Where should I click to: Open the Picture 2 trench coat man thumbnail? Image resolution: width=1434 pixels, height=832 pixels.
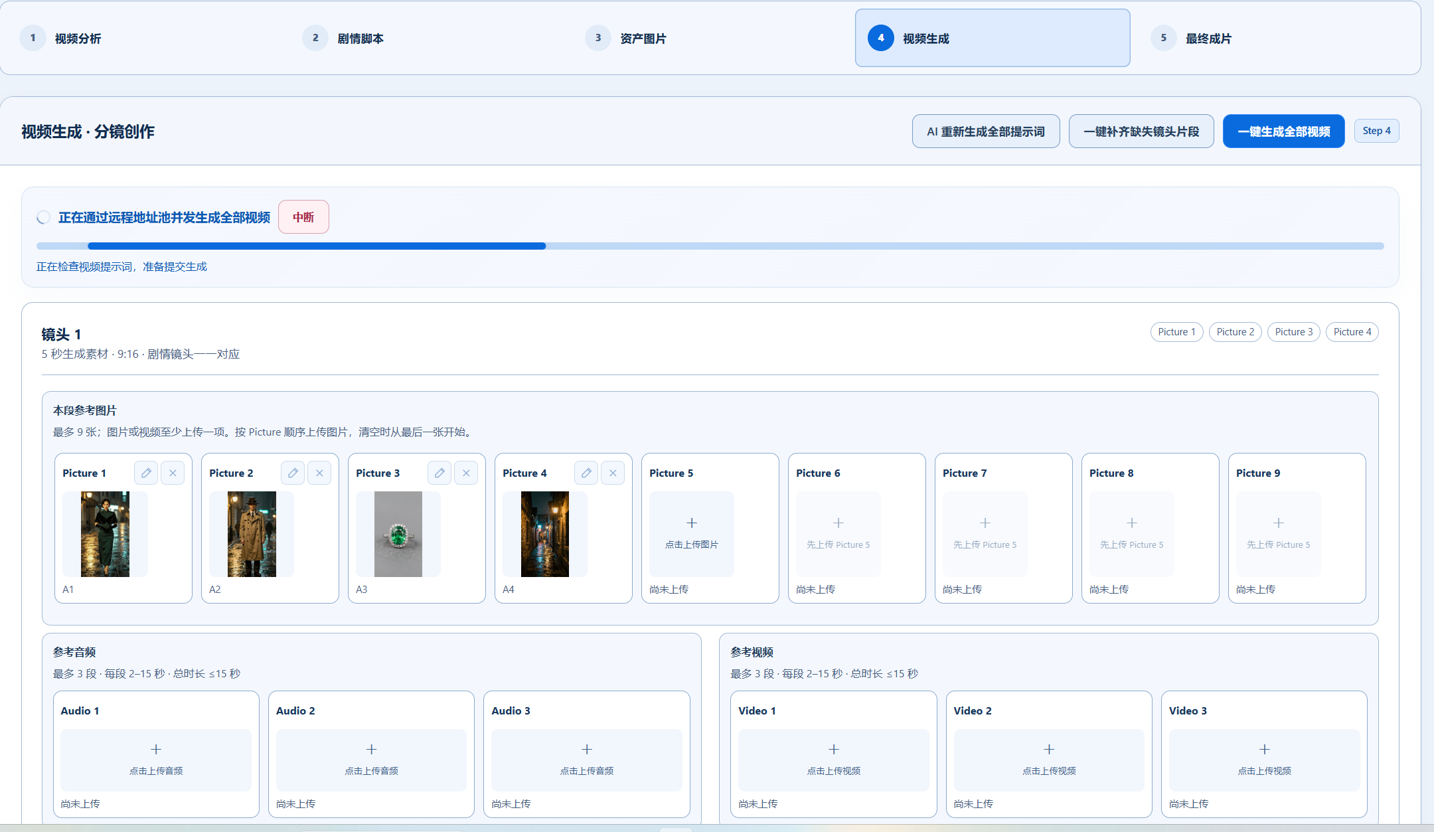pyautogui.click(x=252, y=534)
